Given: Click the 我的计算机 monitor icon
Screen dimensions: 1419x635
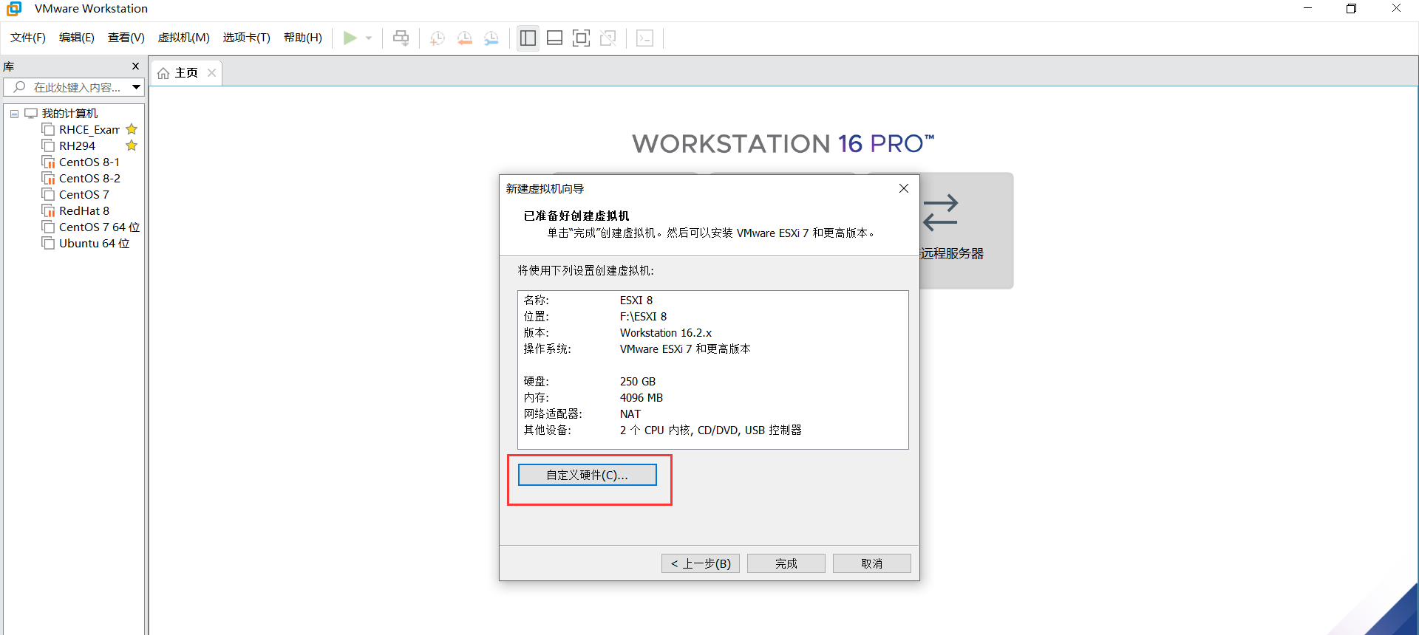Looking at the screenshot, I should tap(31, 114).
